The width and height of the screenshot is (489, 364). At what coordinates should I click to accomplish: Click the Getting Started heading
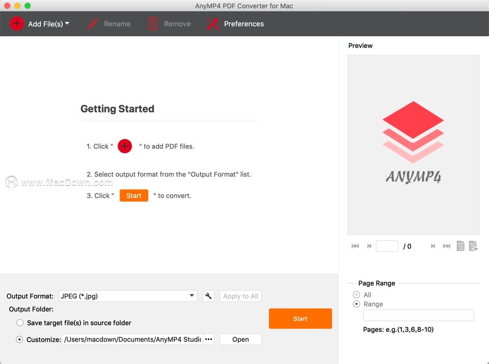pyautogui.click(x=117, y=108)
